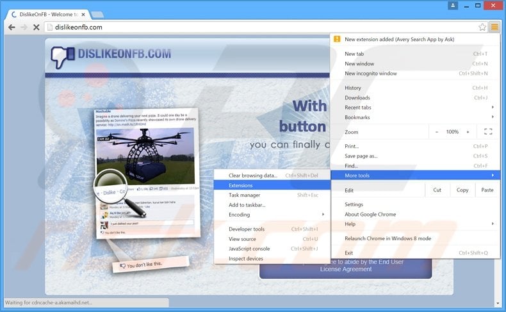506x312 pixels.
Task: Stop page loading with the X button
Action: point(36,28)
